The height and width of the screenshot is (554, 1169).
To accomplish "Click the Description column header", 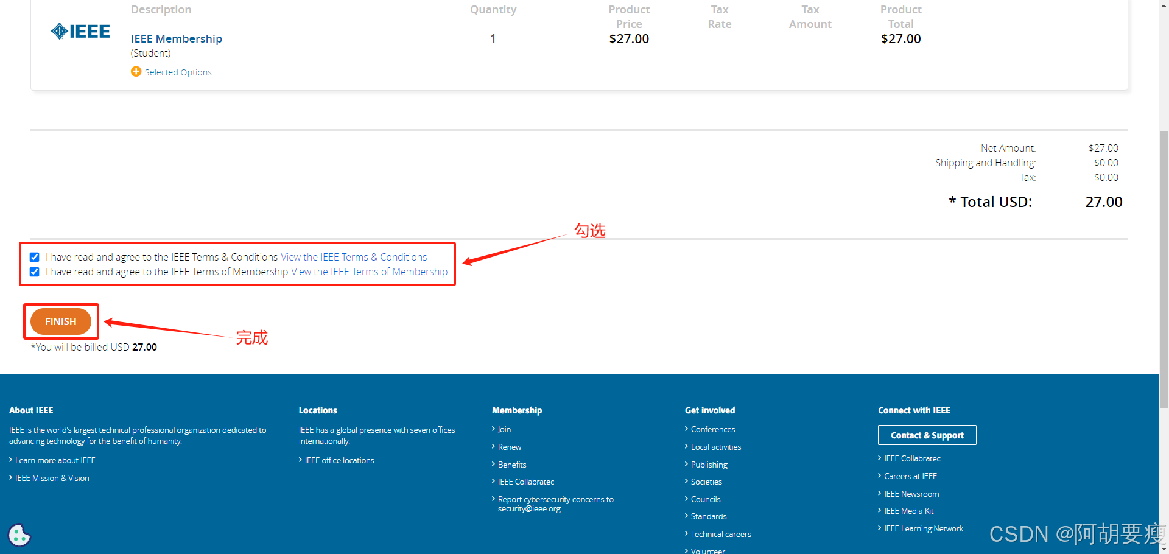I will point(161,9).
